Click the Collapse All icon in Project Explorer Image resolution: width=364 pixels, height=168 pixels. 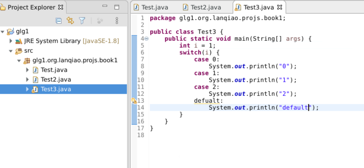click(59, 21)
